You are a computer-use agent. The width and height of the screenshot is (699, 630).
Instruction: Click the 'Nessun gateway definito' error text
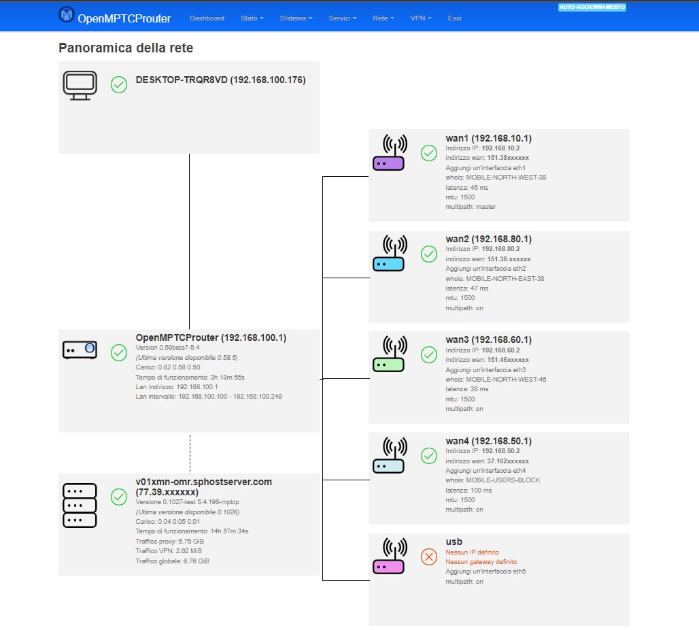[x=481, y=562]
